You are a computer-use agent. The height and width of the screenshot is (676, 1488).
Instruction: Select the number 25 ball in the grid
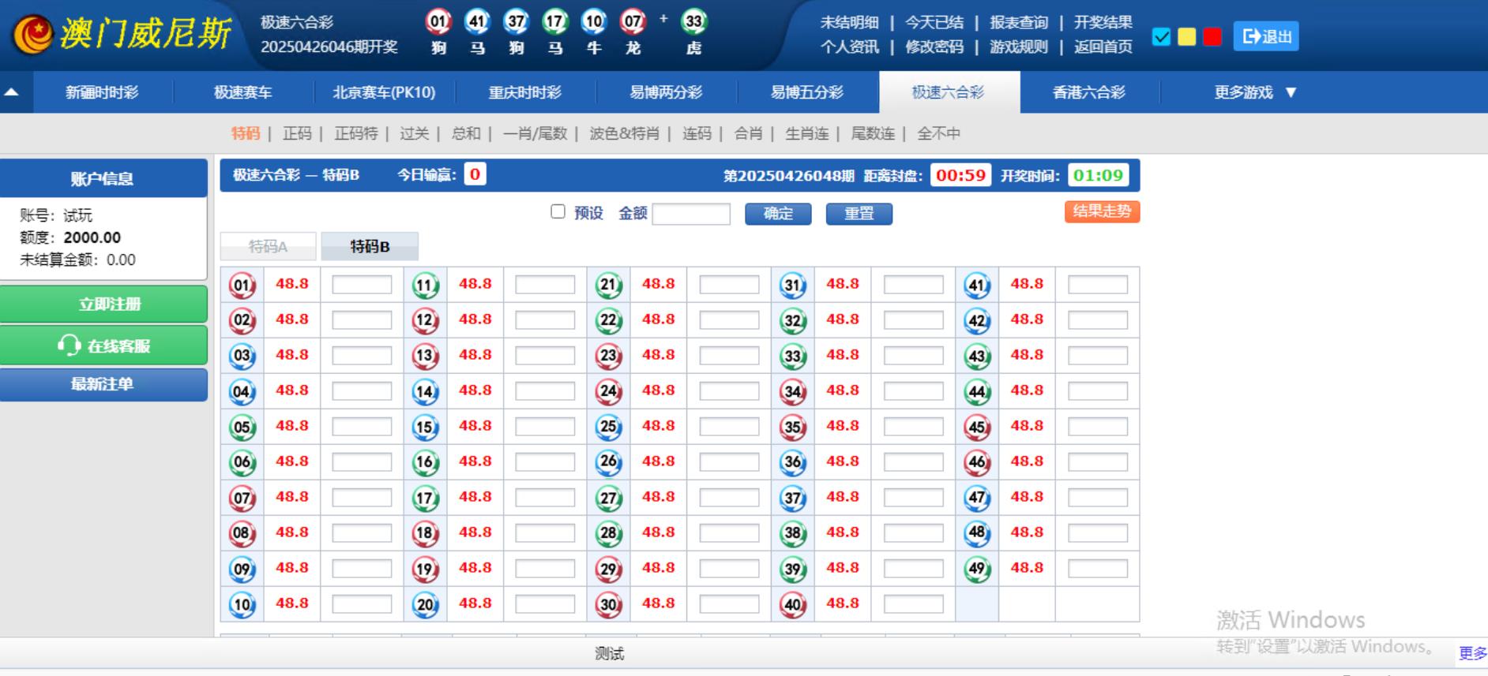tap(608, 427)
